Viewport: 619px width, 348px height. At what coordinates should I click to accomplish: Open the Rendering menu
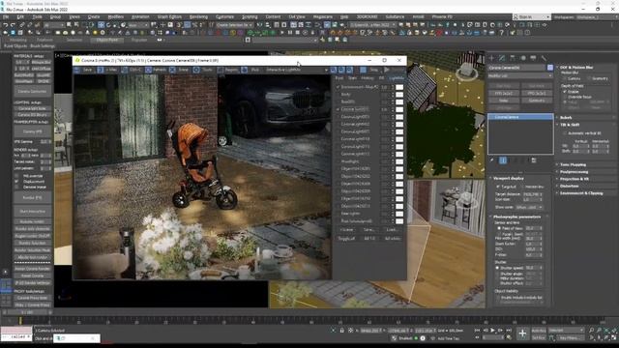[x=198, y=17]
